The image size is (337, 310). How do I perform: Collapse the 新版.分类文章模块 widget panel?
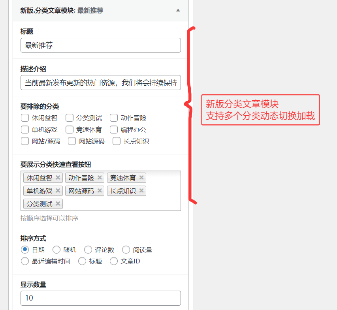(178, 10)
